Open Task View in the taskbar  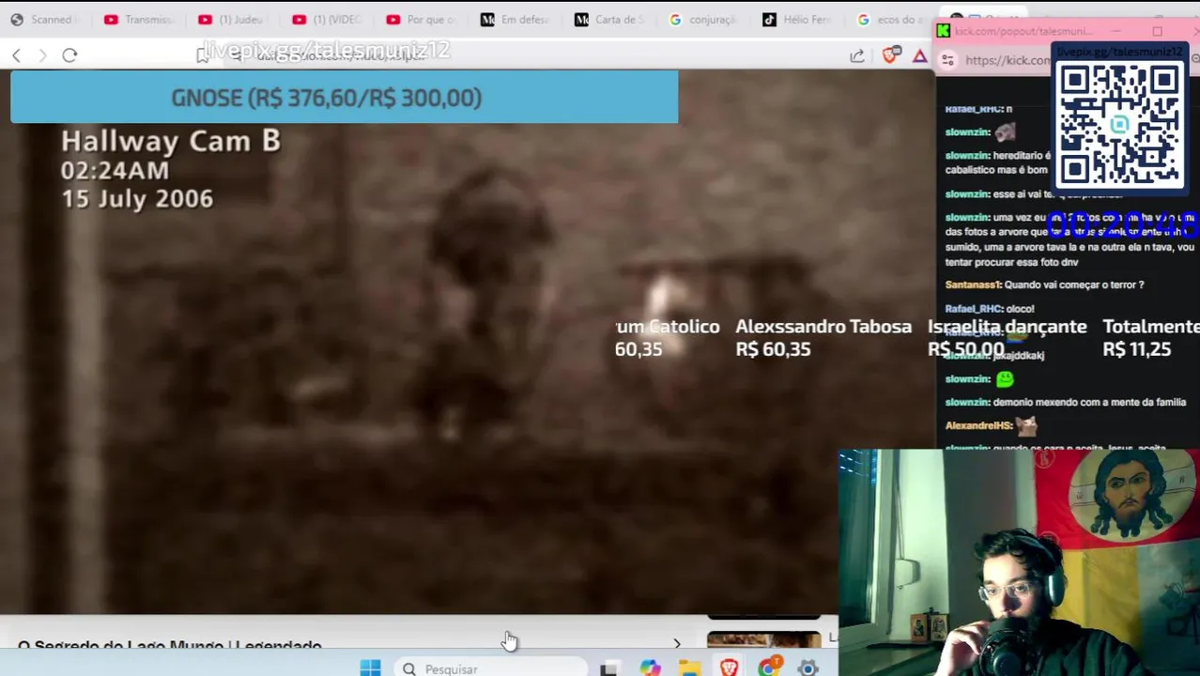coord(609,668)
